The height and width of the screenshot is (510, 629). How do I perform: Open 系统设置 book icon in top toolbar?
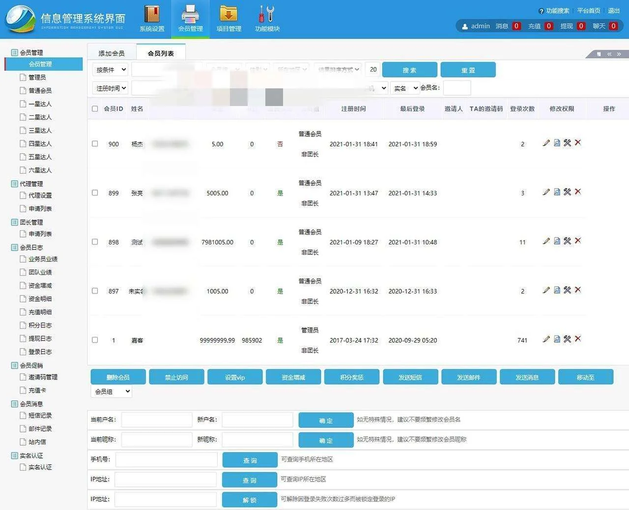[x=152, y=15]
